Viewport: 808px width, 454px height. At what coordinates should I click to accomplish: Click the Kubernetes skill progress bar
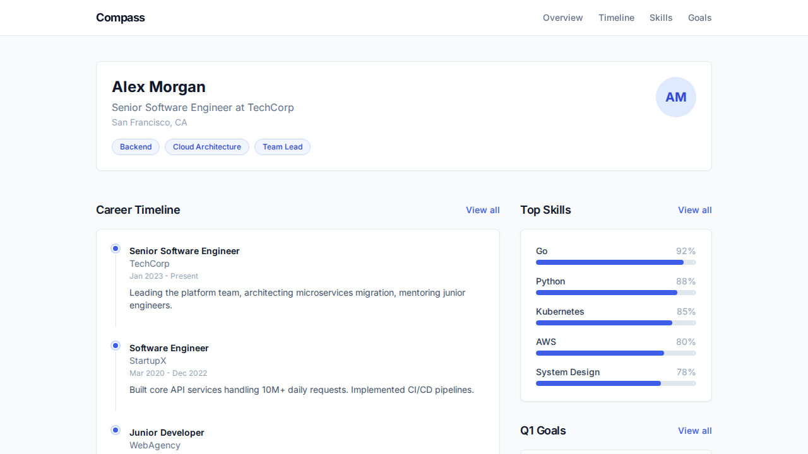pos(615,323)
